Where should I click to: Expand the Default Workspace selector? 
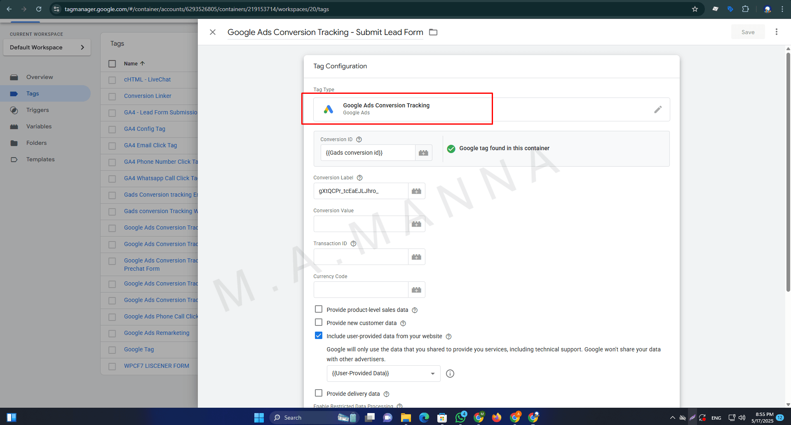pos(47,47)
